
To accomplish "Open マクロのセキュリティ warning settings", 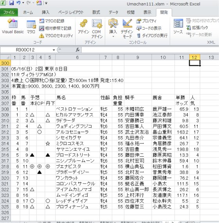I will (56, 36).
